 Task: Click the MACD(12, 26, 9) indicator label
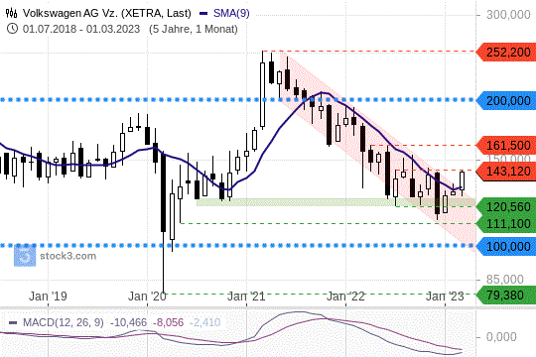(64, 322)
